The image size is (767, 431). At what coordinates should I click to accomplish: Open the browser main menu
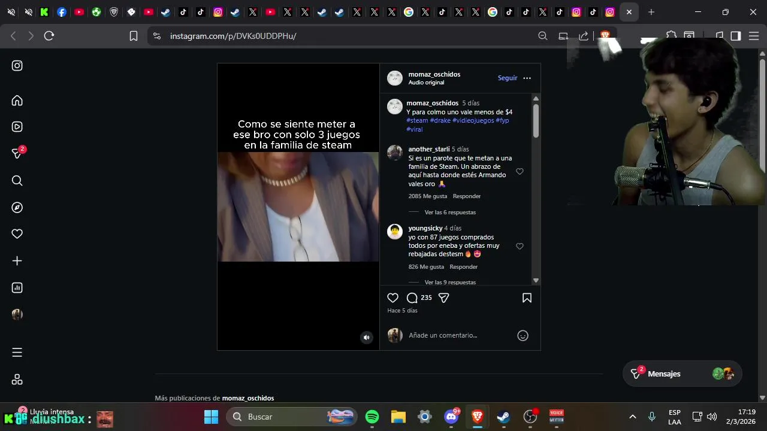(754, 36)
